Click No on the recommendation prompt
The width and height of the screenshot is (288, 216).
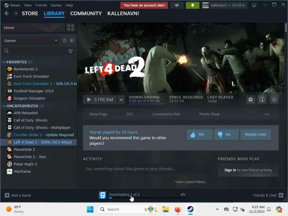coord(226,134)
